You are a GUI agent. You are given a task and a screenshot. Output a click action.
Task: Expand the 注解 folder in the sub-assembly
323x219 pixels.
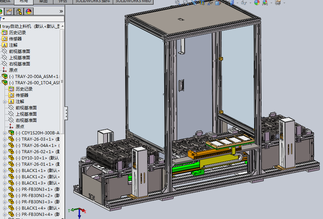click(5, 101)
